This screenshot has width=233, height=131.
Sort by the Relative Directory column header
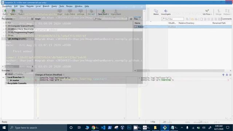(186, 23)
